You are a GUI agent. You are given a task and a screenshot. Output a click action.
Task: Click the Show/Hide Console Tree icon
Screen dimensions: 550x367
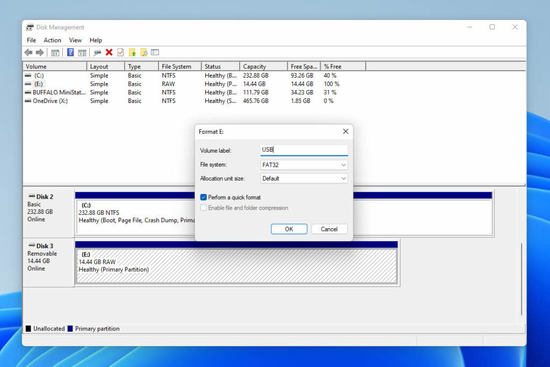pos(55,53)
